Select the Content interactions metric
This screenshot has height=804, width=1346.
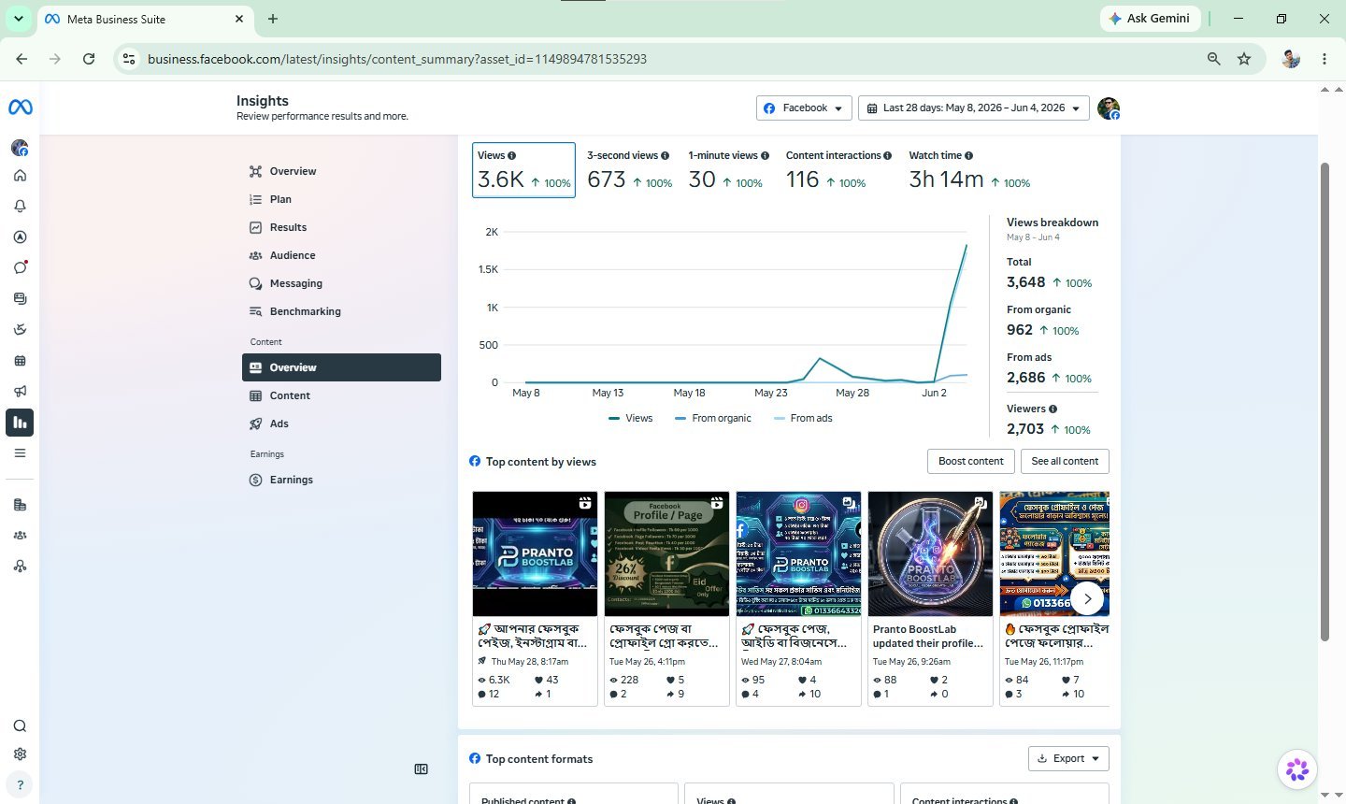(838, 170)
